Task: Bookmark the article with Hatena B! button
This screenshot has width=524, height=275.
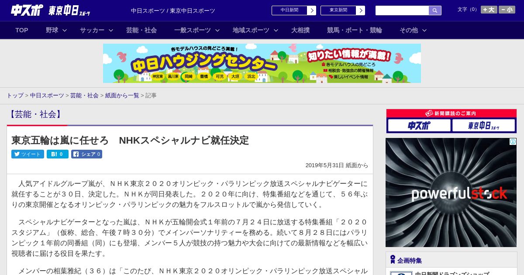Action: 58,154
